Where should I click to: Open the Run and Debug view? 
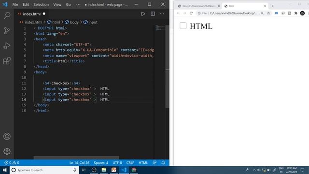coord(7,46)
